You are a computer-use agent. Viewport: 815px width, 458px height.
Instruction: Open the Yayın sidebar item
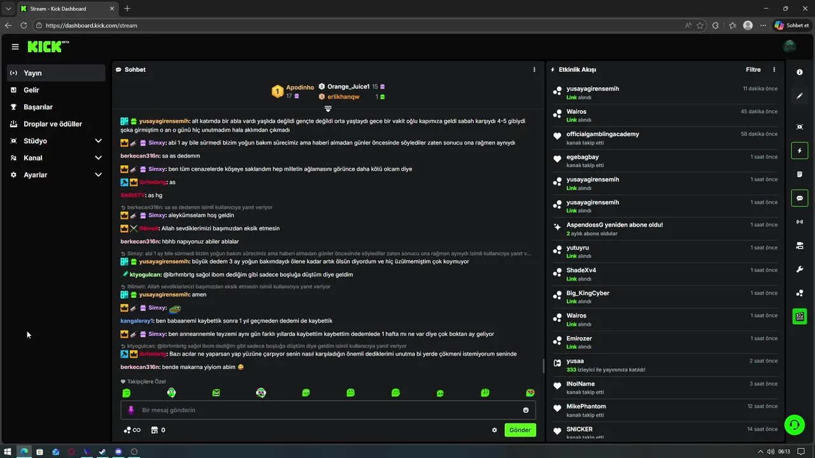click(56, 73)
